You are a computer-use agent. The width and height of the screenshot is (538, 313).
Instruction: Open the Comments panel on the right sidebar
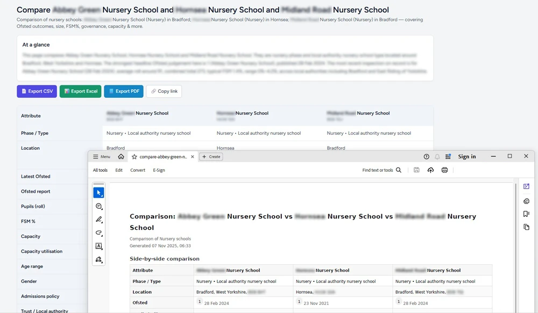pyautogui.click(x=526, y=201)
